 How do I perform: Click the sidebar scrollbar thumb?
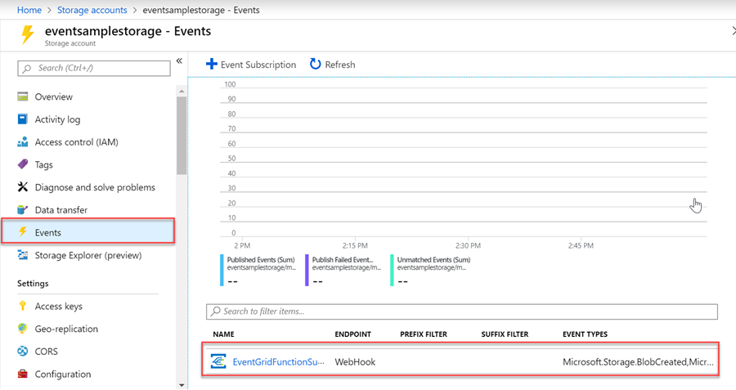click(182, 135)
